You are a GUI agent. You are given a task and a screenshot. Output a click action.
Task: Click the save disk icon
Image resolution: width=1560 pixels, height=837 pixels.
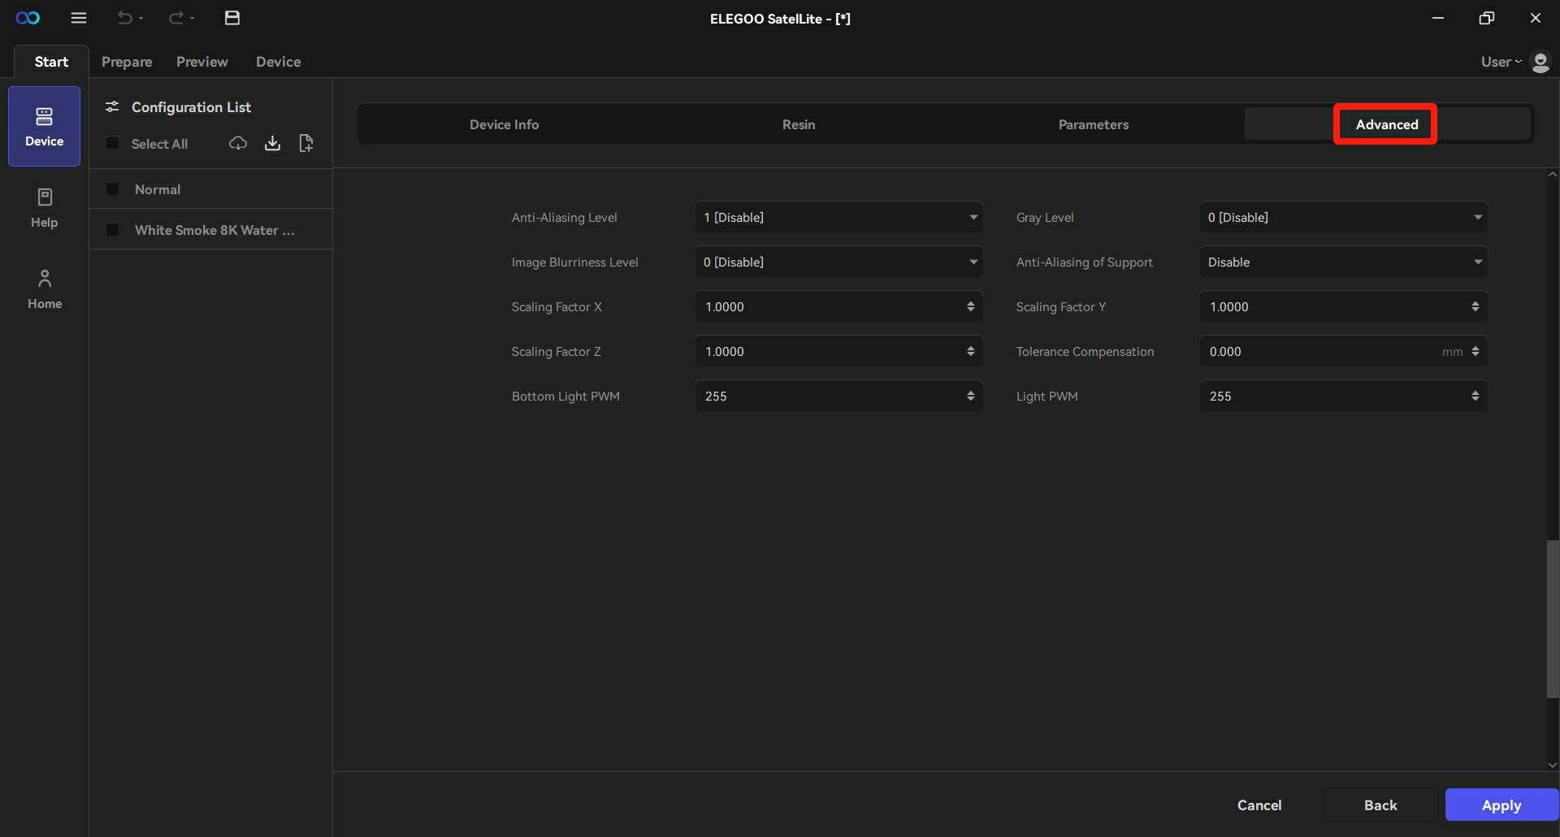pyautogui.click(x=232, y=18)
